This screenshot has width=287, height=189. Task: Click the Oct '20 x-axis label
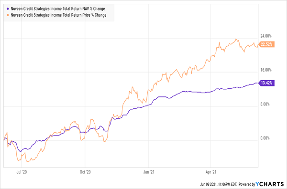(x=85, y=172)
